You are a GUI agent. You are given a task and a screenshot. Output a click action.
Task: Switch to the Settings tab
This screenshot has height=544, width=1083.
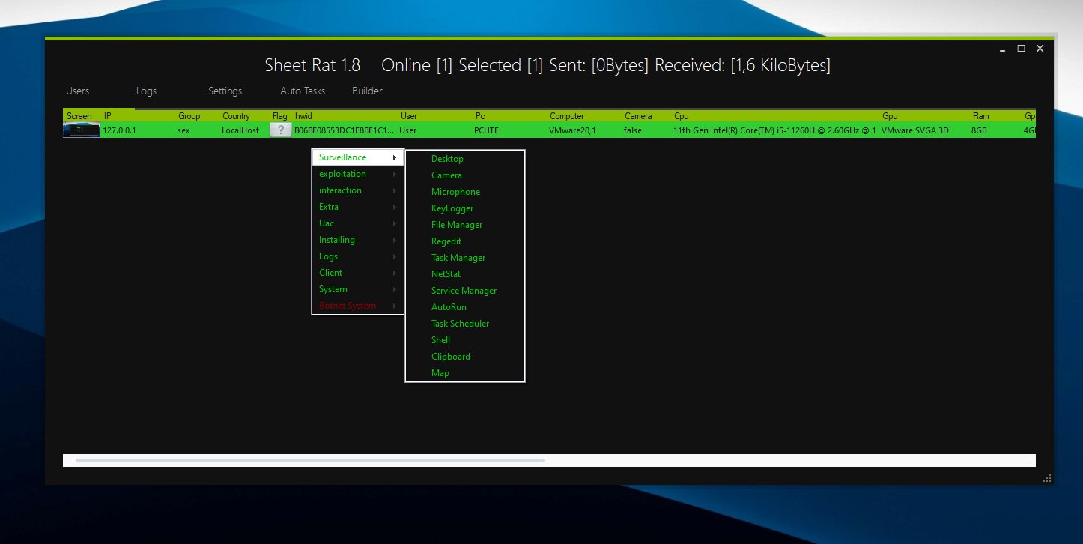(x=225, y=91)
